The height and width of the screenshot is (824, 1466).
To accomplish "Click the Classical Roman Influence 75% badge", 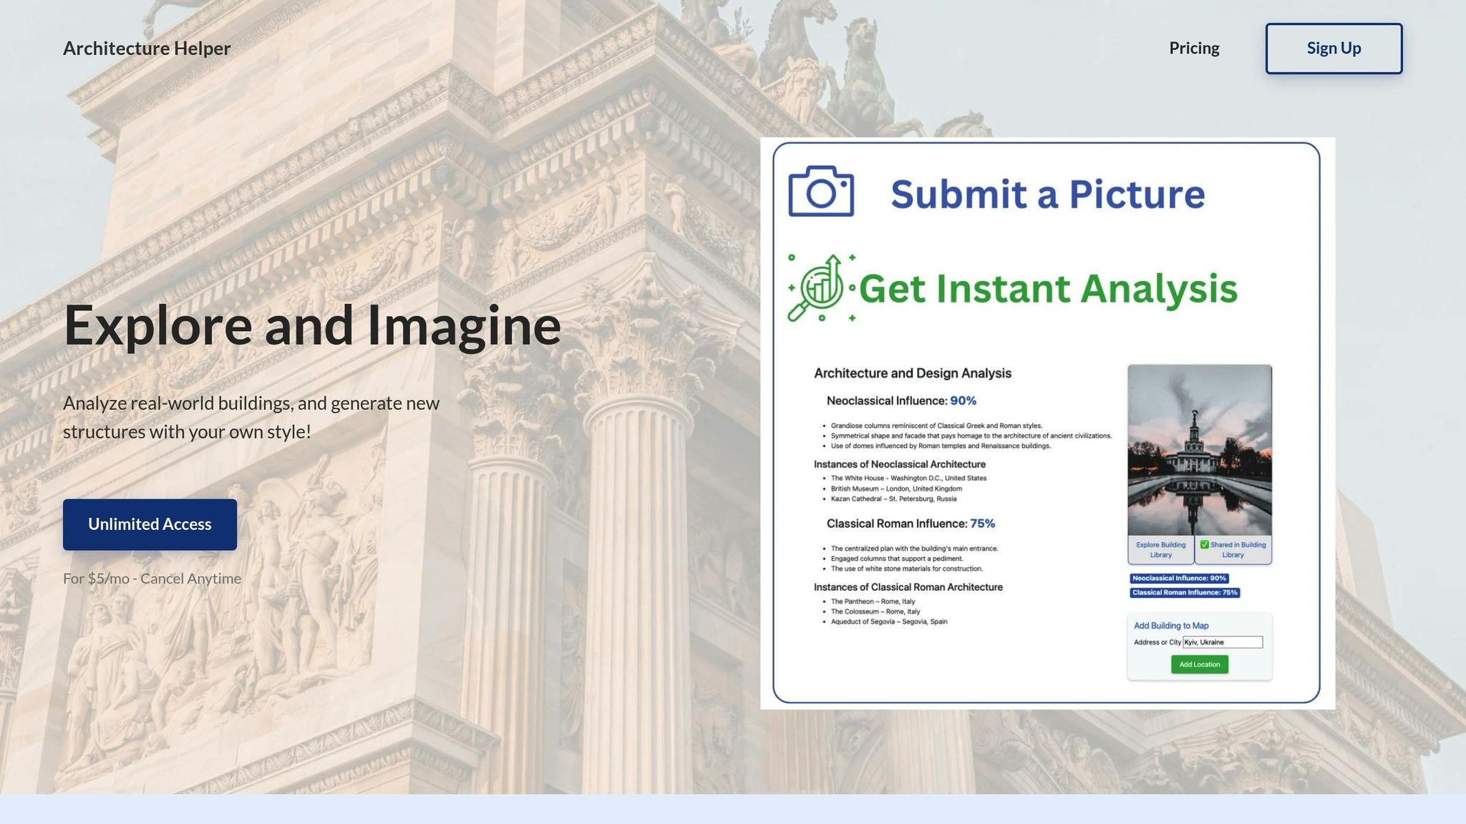I will coord(1185,592).
